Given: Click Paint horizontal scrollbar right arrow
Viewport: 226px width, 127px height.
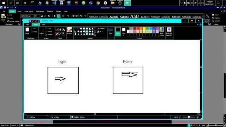Looking at the screenshot, I should pyautogui.click(x=198, y=114).
